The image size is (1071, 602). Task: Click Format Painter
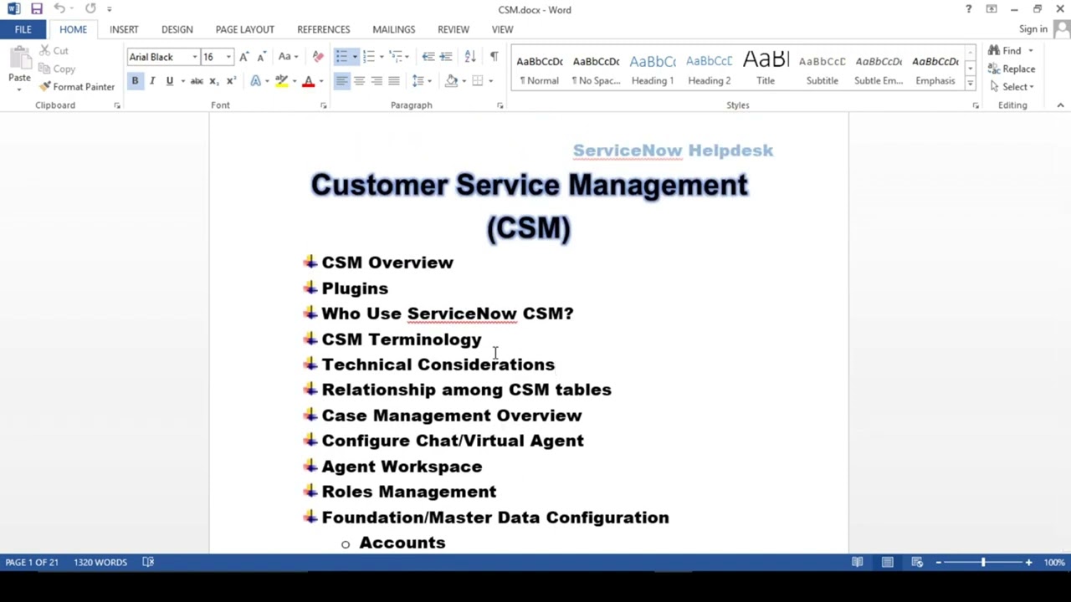(x=76, y=87)
